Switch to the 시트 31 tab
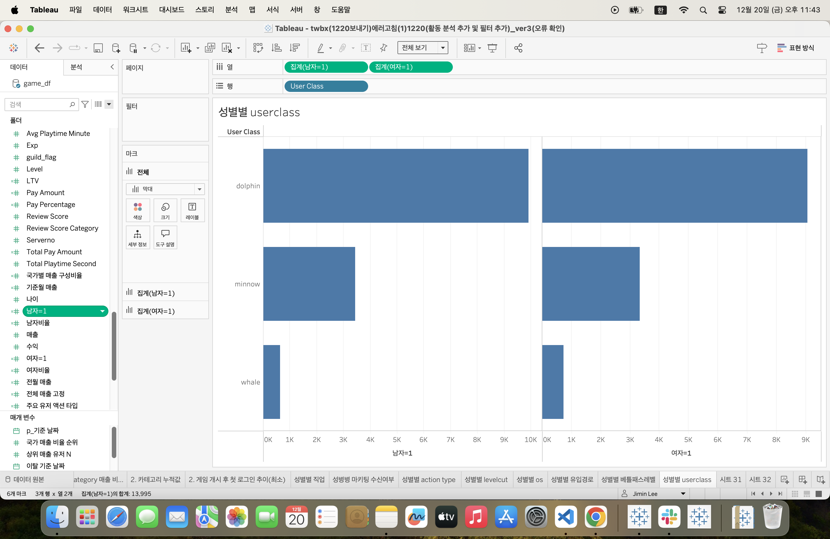Viewport: 830px width, 539px height. [731, 480]
